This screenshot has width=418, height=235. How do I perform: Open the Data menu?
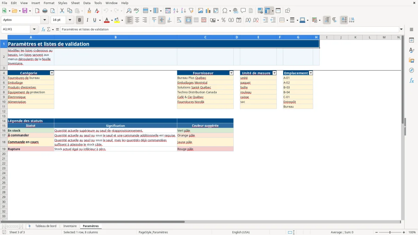87,3
